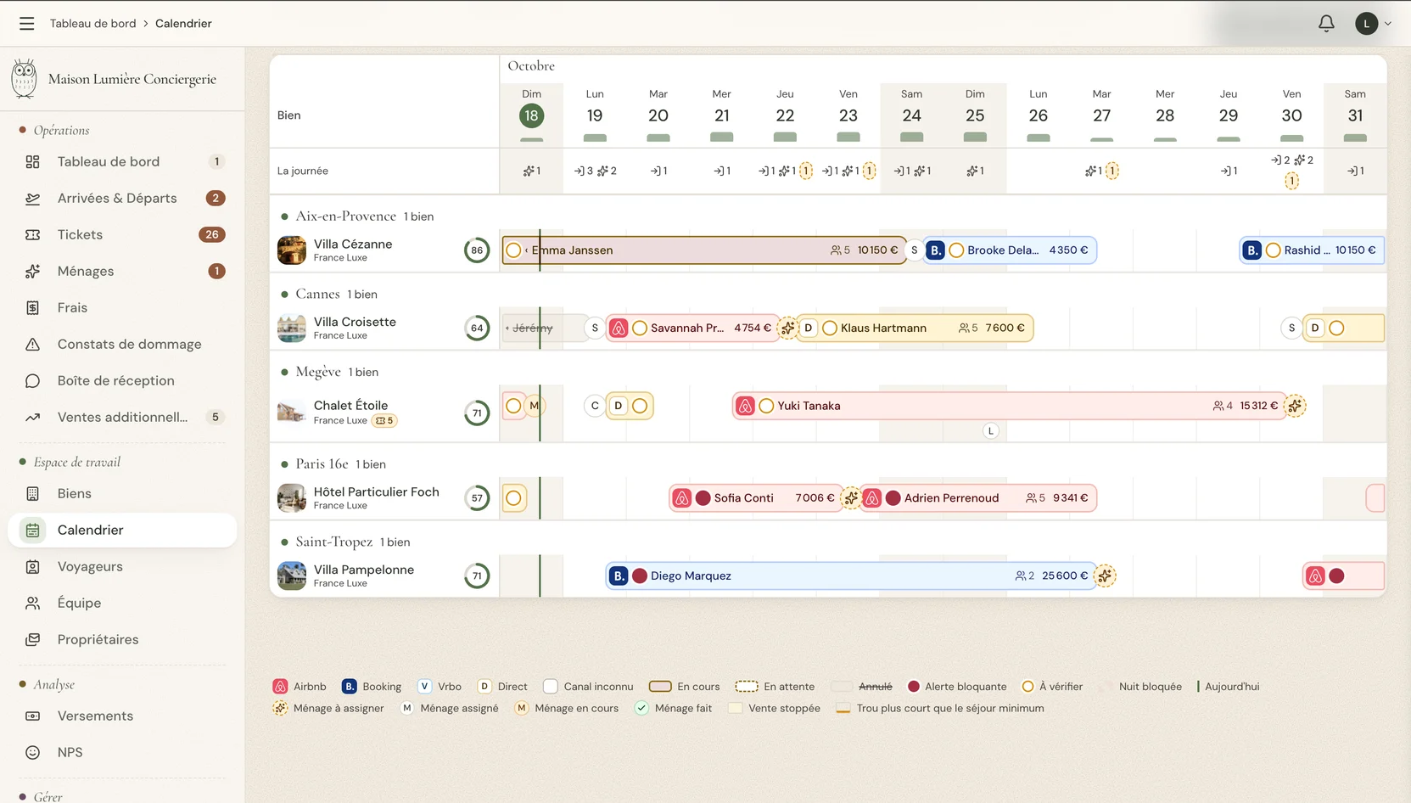
Task: Click the Frais receipt icon
Action: [x=33, y=308]
